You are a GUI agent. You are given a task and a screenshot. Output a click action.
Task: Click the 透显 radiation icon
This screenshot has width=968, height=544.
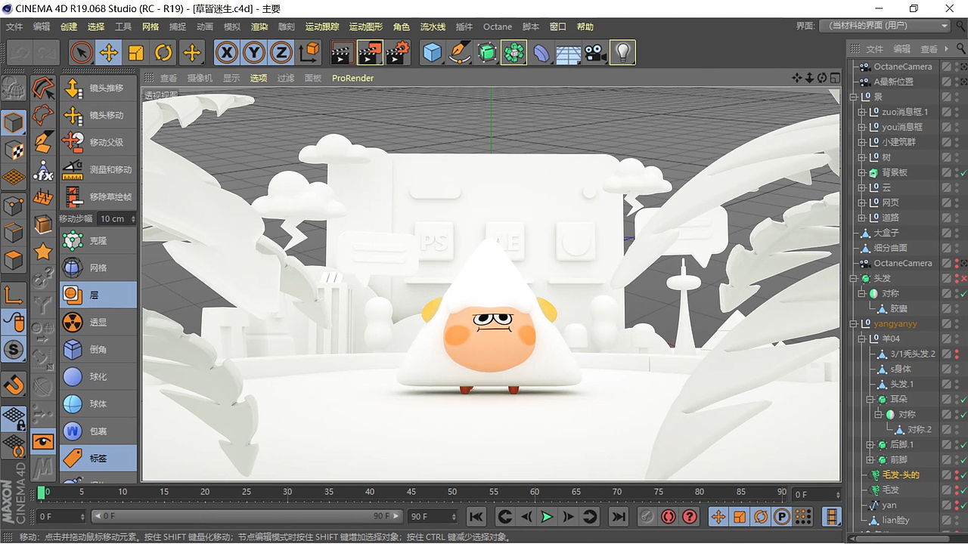coord(73,322)
